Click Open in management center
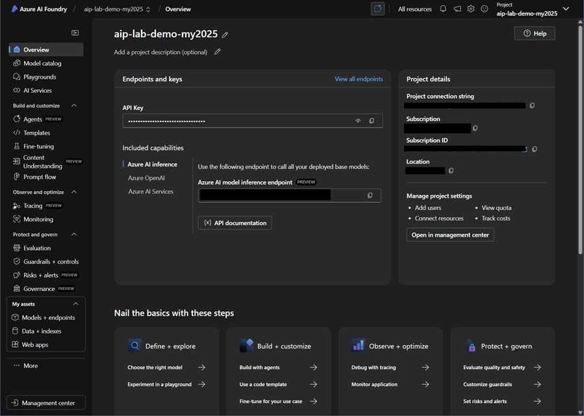This screenshot has width=584, height=416. coord(450,235)
